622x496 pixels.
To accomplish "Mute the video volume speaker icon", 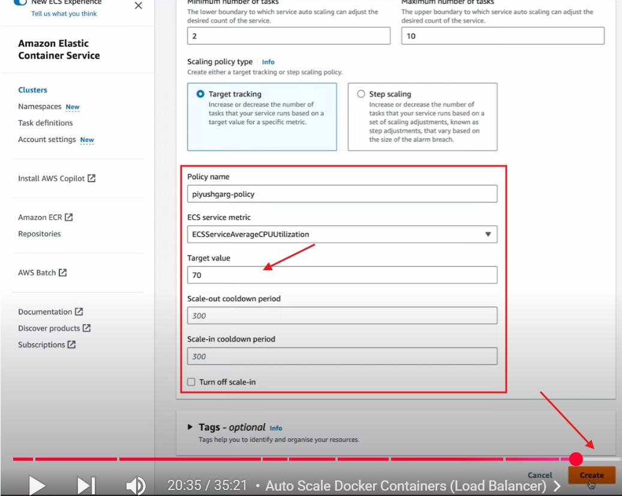I will pos(136,485).
